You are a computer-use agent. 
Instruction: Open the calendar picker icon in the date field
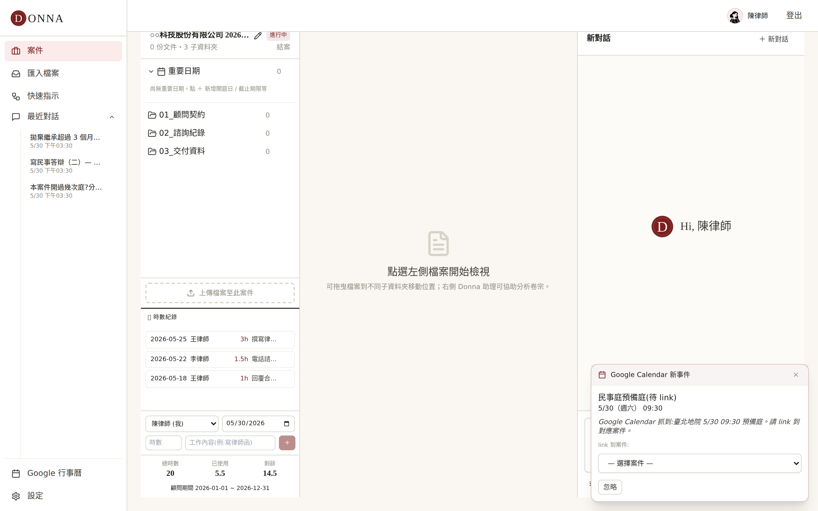click(x=287, y=424)
